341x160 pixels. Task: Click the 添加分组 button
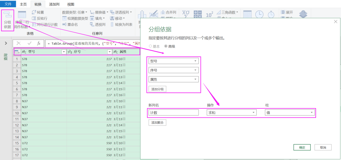158,89
